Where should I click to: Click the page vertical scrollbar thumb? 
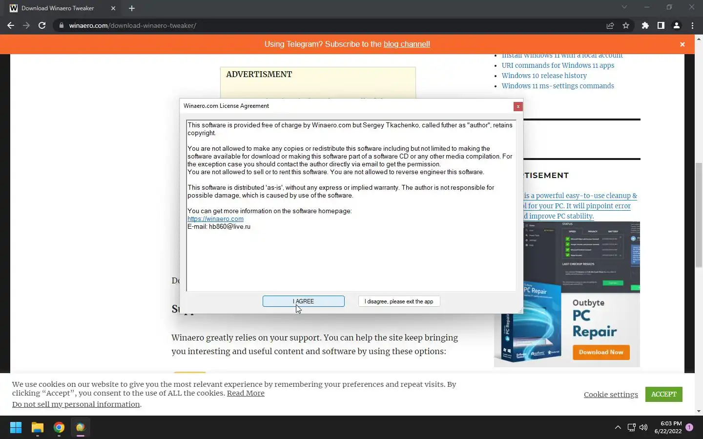point(699,215)
